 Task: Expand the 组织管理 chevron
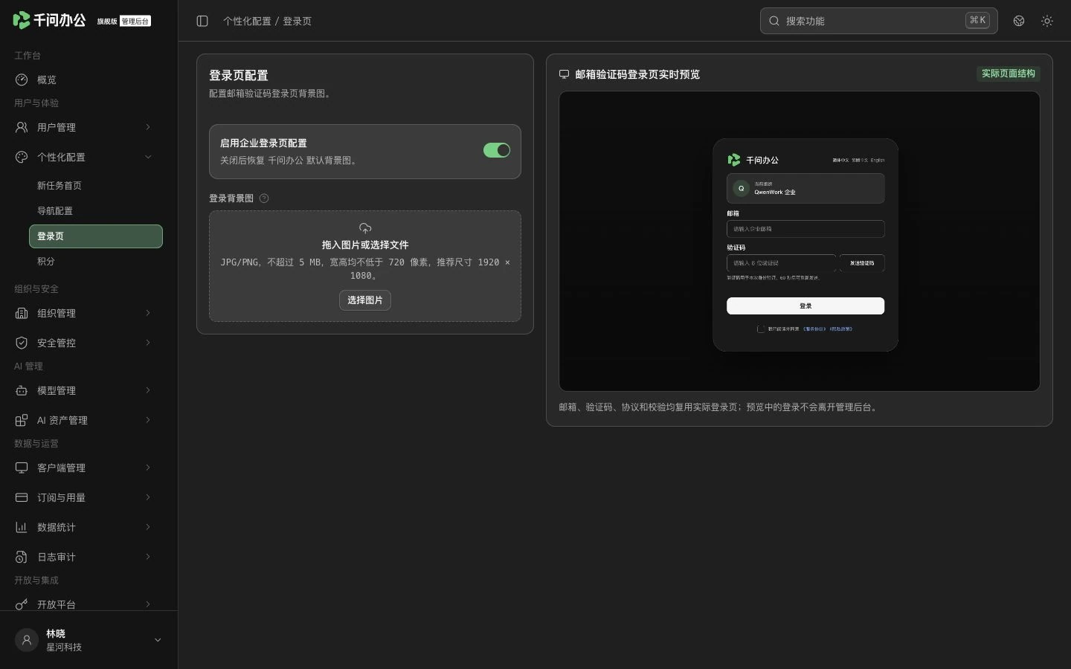coord(148,313)
